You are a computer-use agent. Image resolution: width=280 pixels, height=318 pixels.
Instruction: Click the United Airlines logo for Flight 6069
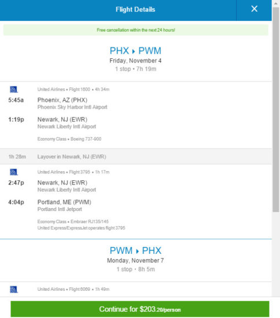(x=14, y=290)
